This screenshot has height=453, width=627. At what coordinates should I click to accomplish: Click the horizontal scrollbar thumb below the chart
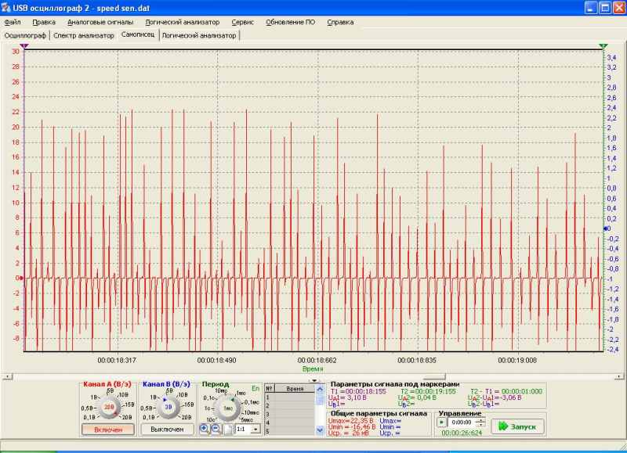(434, 376)
